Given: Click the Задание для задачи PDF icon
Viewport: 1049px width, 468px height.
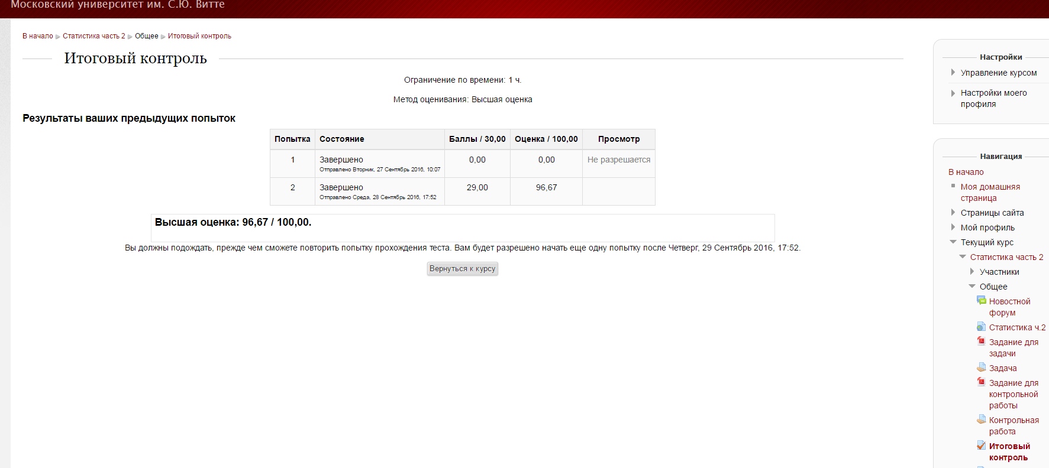Looking at the screenshot, I should (982, 342).
